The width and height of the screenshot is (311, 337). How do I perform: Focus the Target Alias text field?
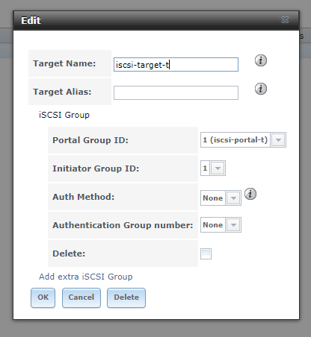[176, 93]
